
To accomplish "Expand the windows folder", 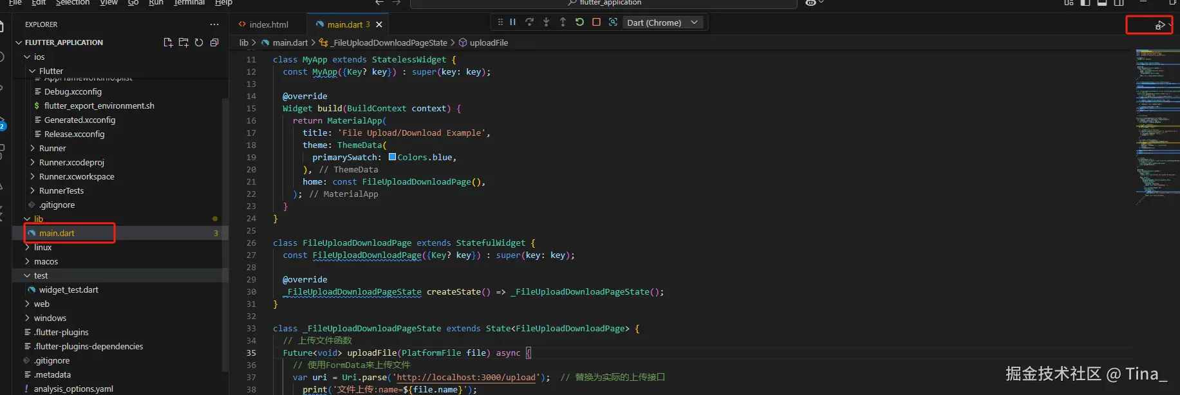I will coord(50,318).
